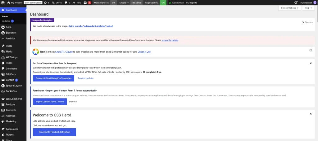Click the Dashboard page heading
This screenshot has width=318, height=141.
(x=39, y=14)
